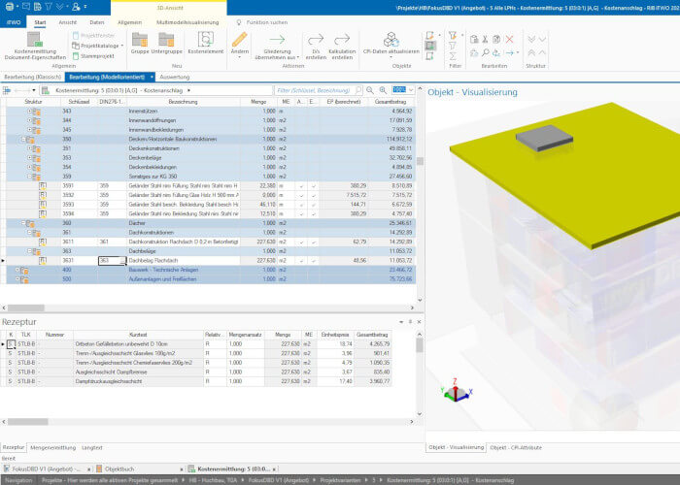This screenshot has height=485, width=680.
Task: Open Objektbuch document tab
Action: [x=119, y=469]
